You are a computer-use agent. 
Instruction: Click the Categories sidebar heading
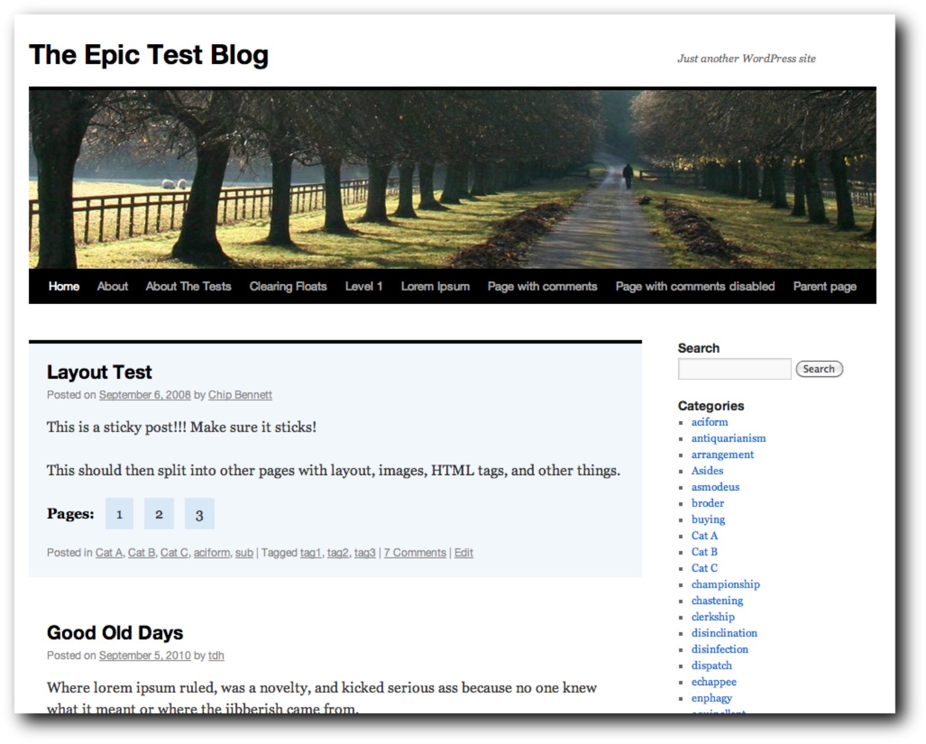711,406
